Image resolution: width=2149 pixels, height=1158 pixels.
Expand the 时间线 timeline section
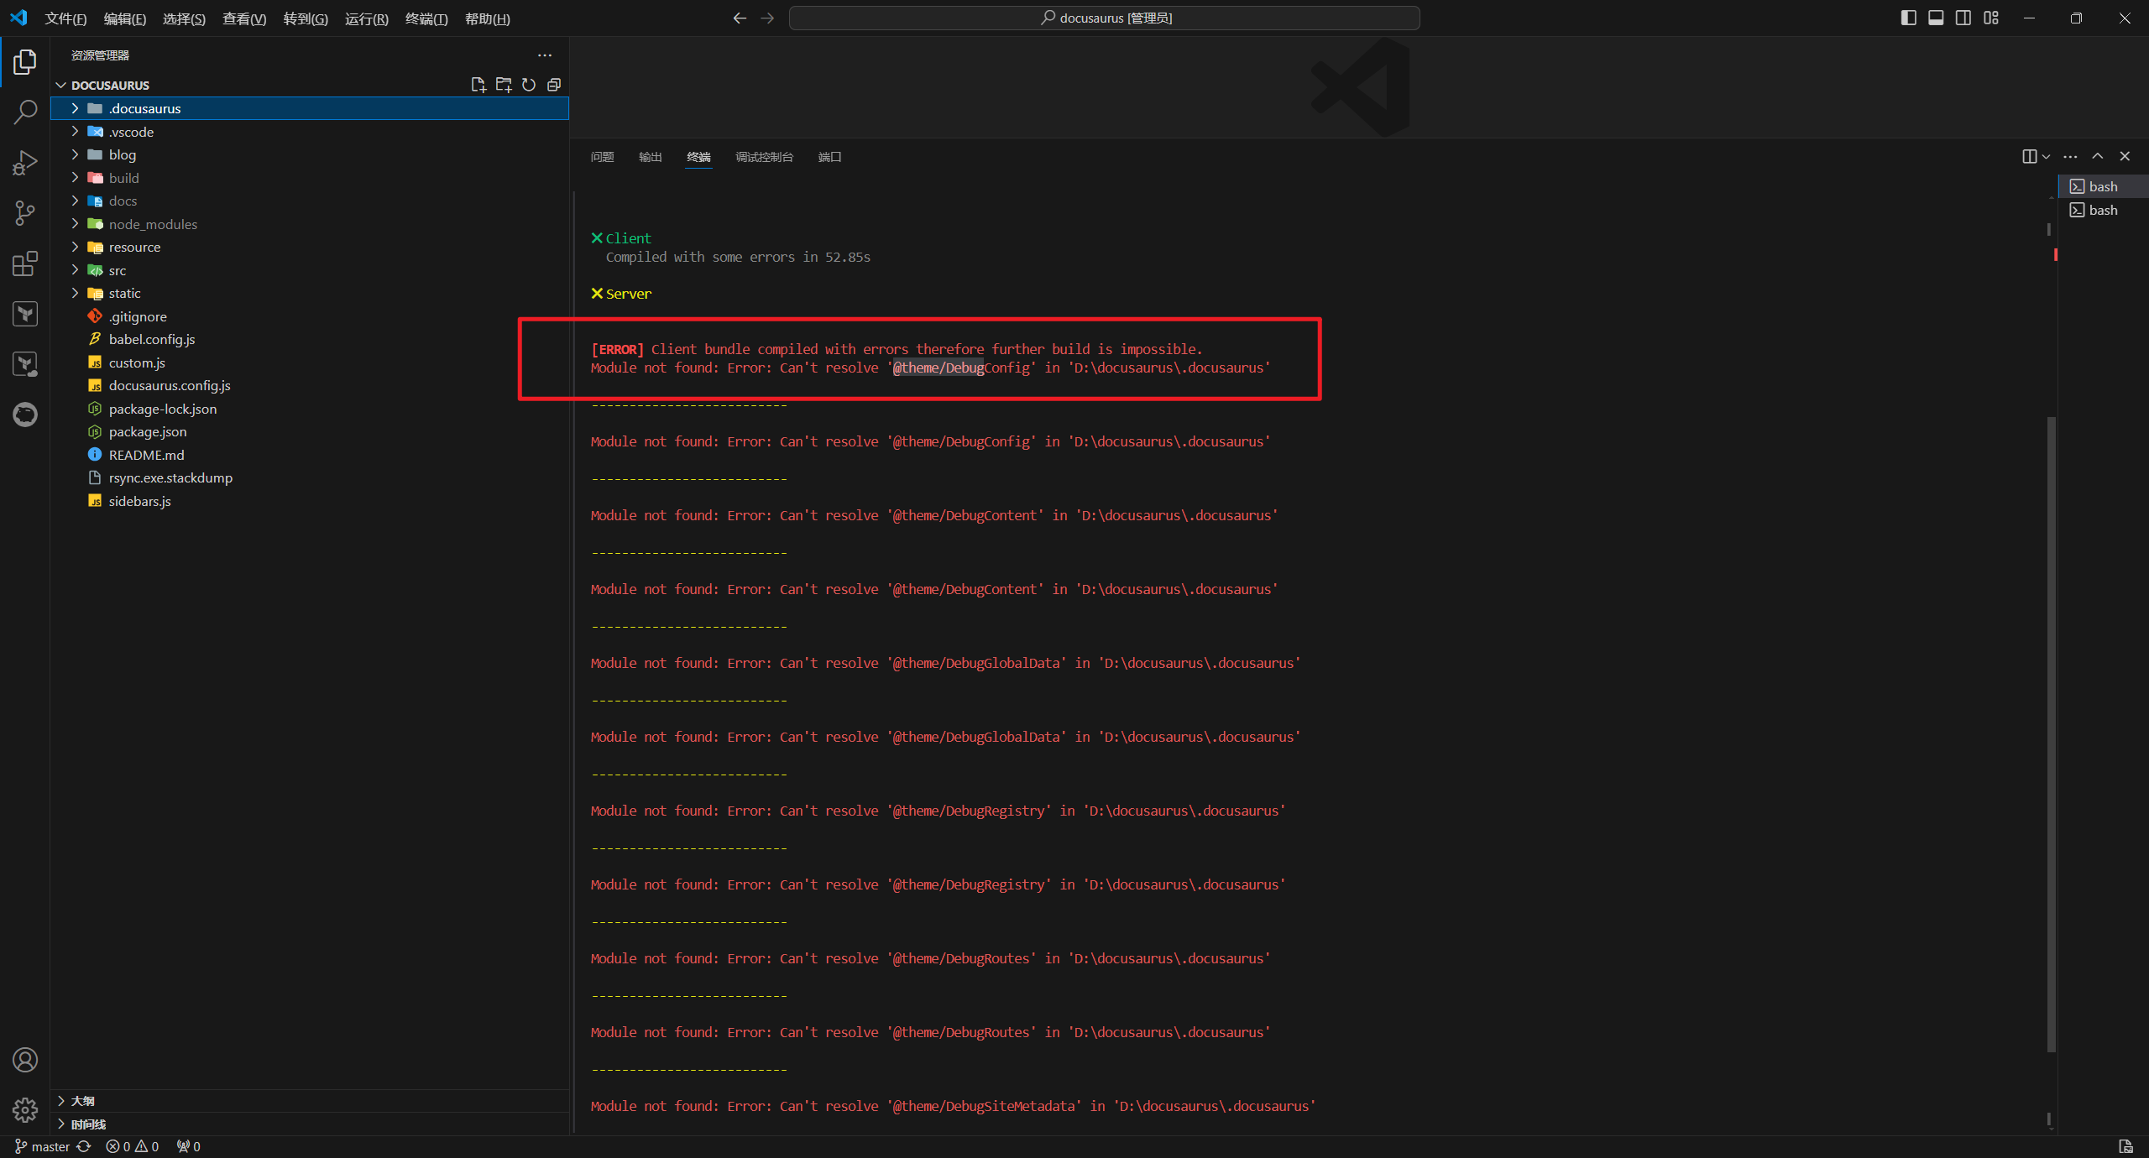(x=310, y=1124)
